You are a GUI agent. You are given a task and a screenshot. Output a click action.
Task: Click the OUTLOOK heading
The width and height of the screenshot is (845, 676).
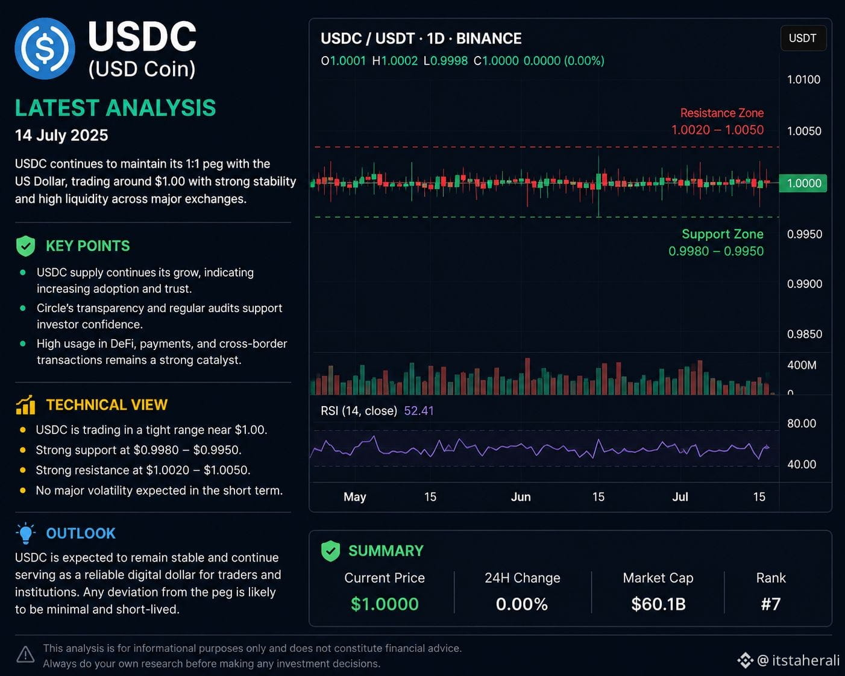[81, 534]
